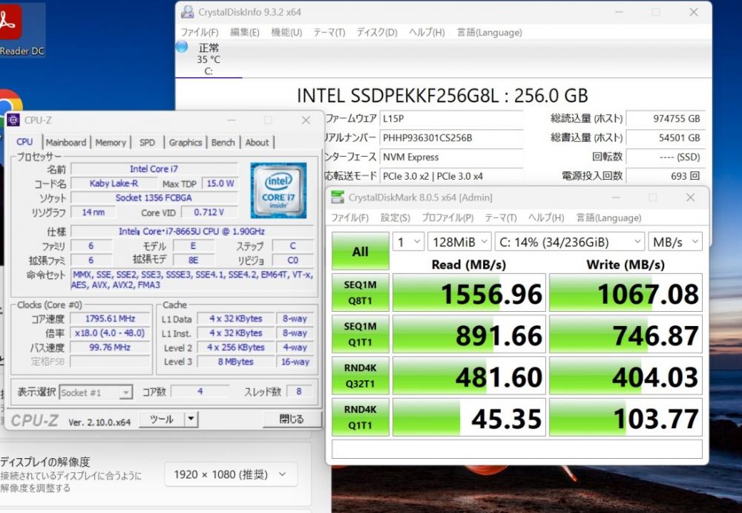742x513 pixels.
Task: Click the 45.35 RND4K Q1T1 read result
Action: tap(469, 417)
